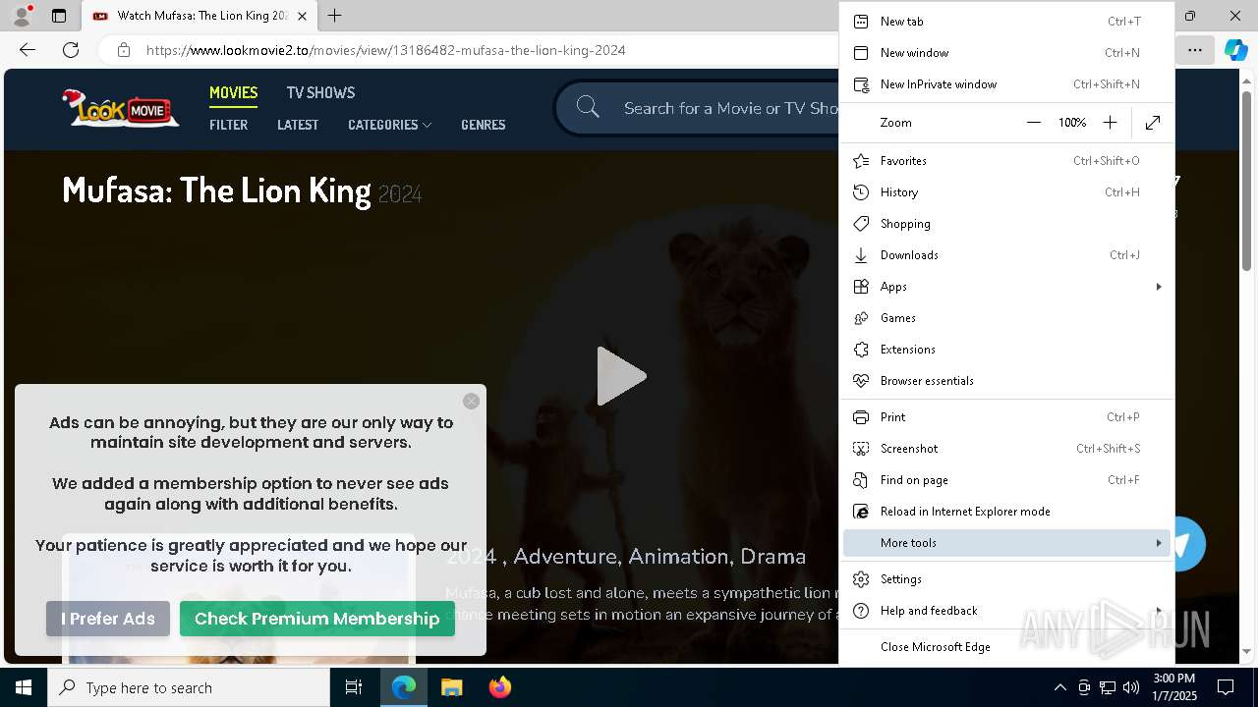
Task: Click the address bar URL
Action: click(x=385, y=50)
